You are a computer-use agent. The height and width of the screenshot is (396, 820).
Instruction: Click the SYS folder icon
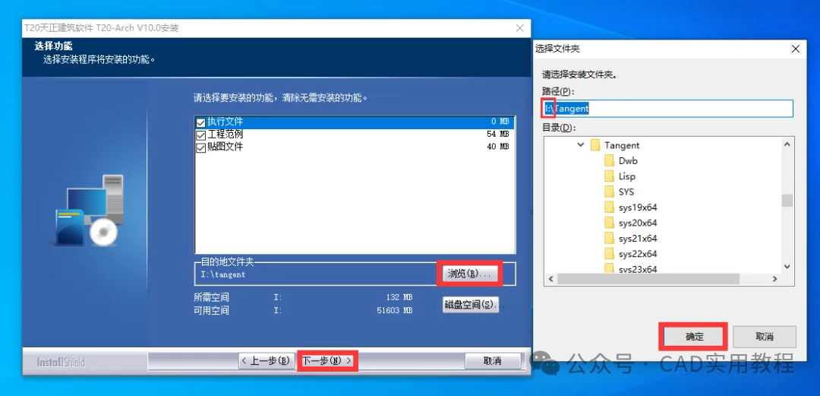(x=609, y=192)
